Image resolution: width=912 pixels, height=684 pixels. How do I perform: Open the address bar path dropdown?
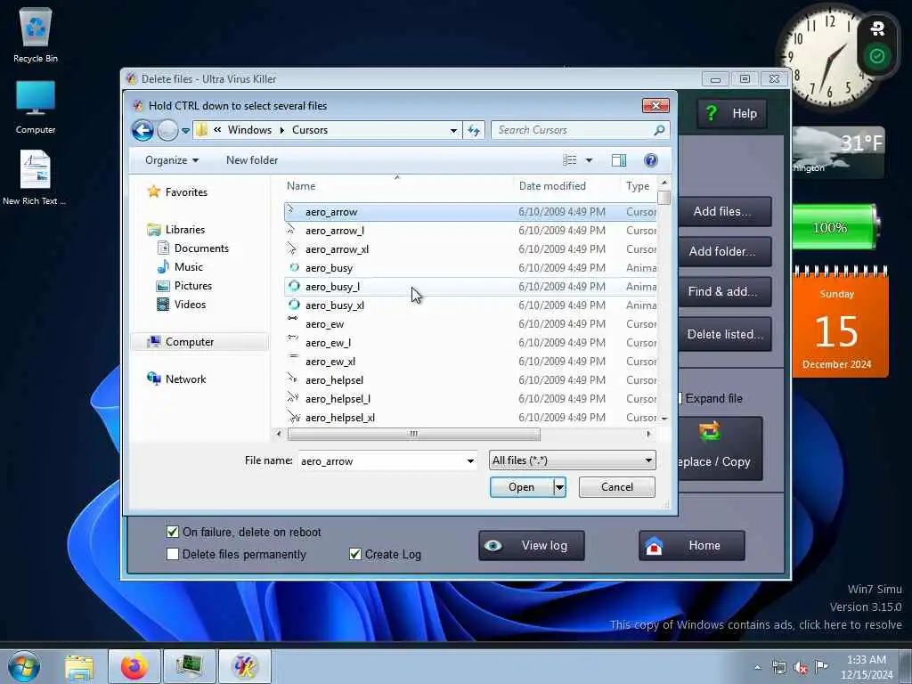coord(453,131)
